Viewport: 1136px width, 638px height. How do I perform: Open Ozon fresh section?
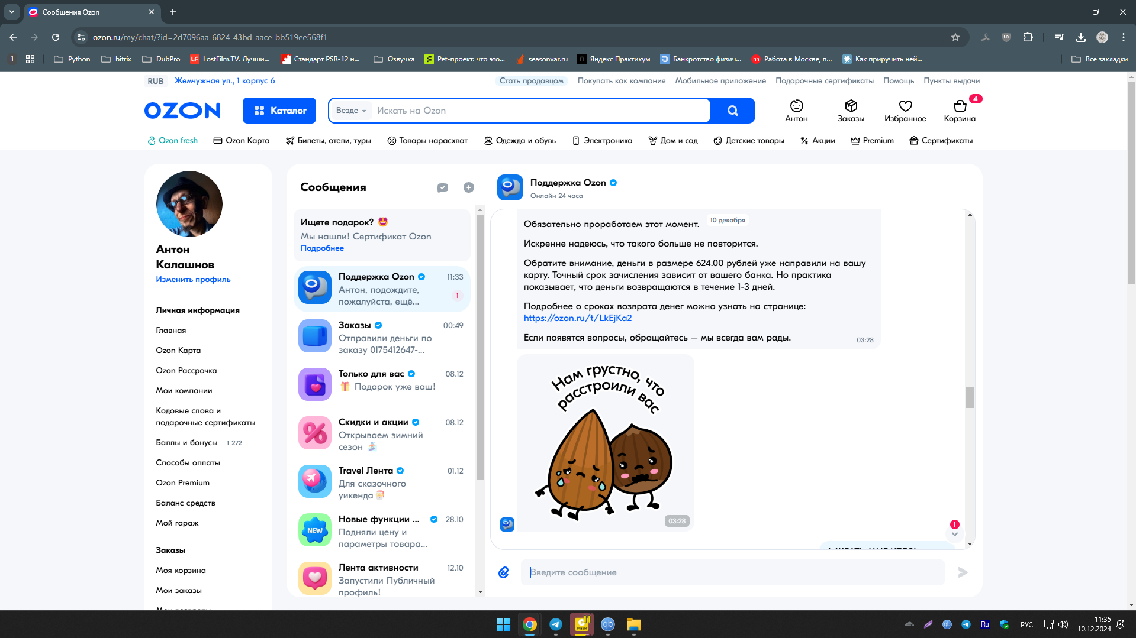(x=172, y=141)
